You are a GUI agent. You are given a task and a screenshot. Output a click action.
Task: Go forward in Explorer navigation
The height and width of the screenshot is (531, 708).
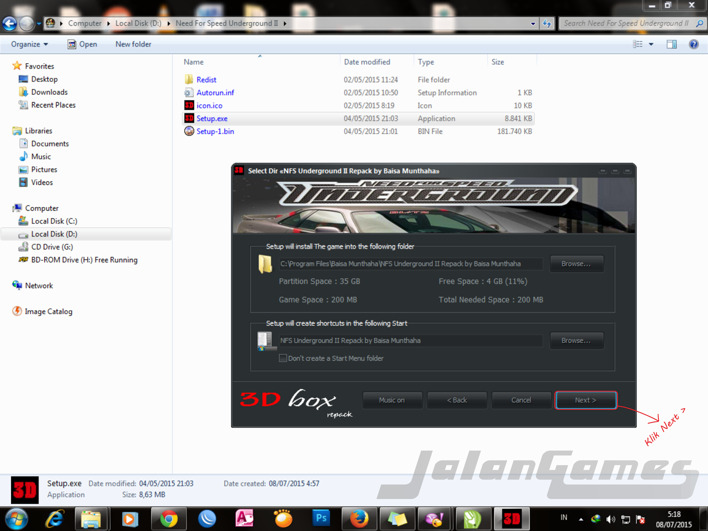point(27,23)
